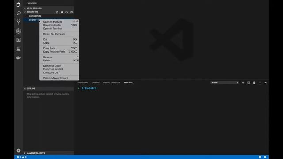Click the errors count in status bar
This screenshot has width=283, height=159.
pyautogui.click(x=19, y=157)
